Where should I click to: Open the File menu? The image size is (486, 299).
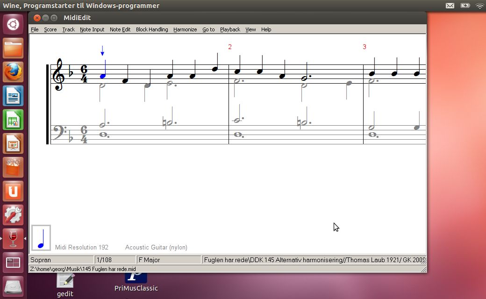click(x=35, y=29)
